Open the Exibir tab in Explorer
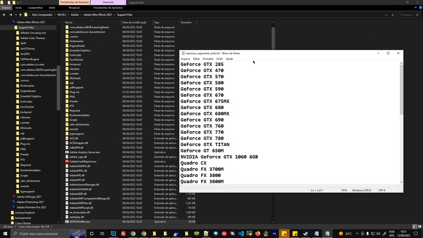The height and width of the screenshot is (238, 423). pyautogui.click(x=52, y=8)
